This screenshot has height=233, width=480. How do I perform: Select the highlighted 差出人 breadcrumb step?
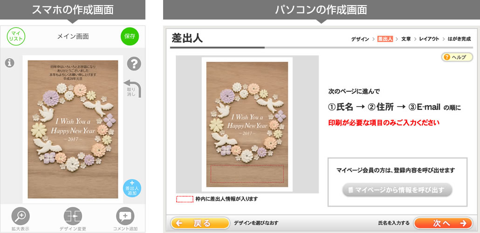tap(385, 39)
